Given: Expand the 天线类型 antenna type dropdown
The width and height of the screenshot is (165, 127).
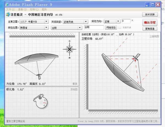Looking at the screenshot, I should pyautogui.click(x=75, y=21).
